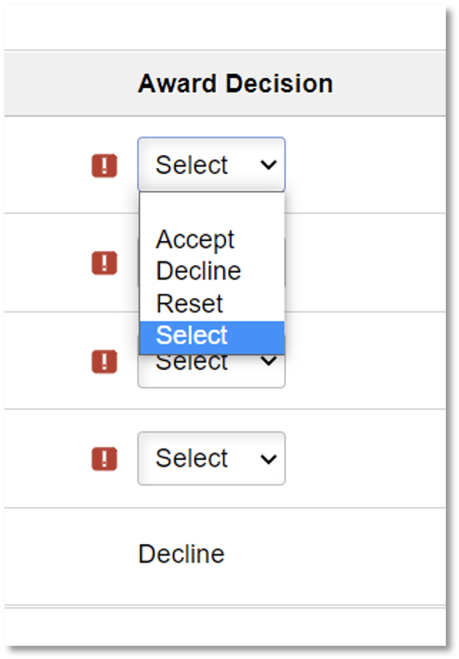Viewport: 459px width, 659px height.
Task: Click the chevron arrow of the fourth-row dropdown
Action: pos(268,459)
